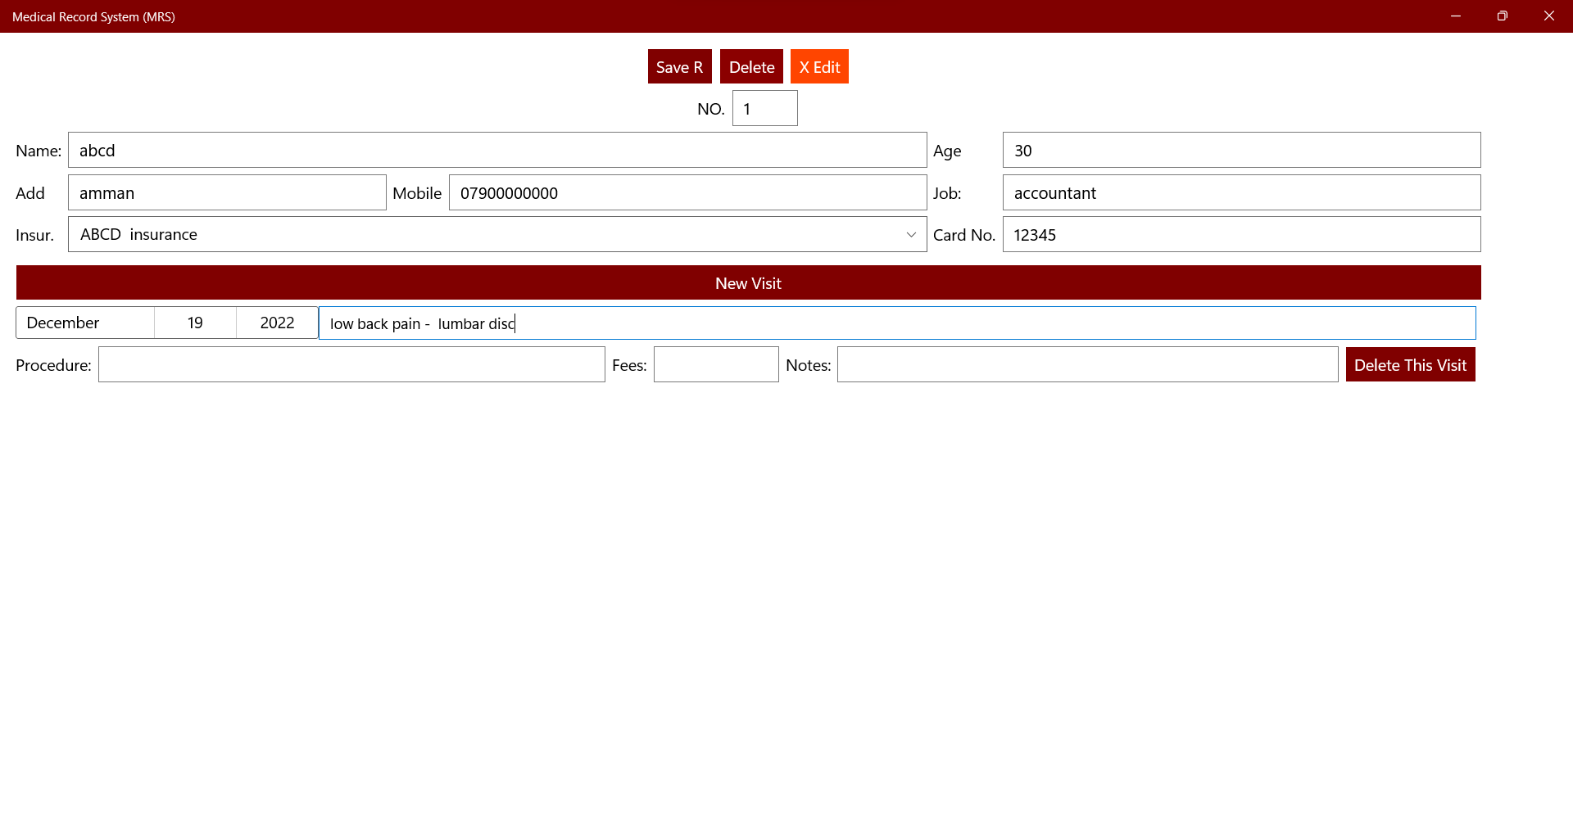
Task: Select the Fees input field
Action: click(716, 364)
